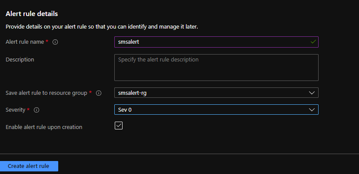This screenshot has width=359, height=174.
Task: Click the Severity field label
Action: pos(15,110)
